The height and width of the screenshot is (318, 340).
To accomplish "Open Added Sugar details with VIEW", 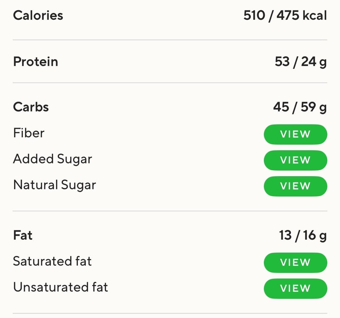I will (x=295, y=160).
